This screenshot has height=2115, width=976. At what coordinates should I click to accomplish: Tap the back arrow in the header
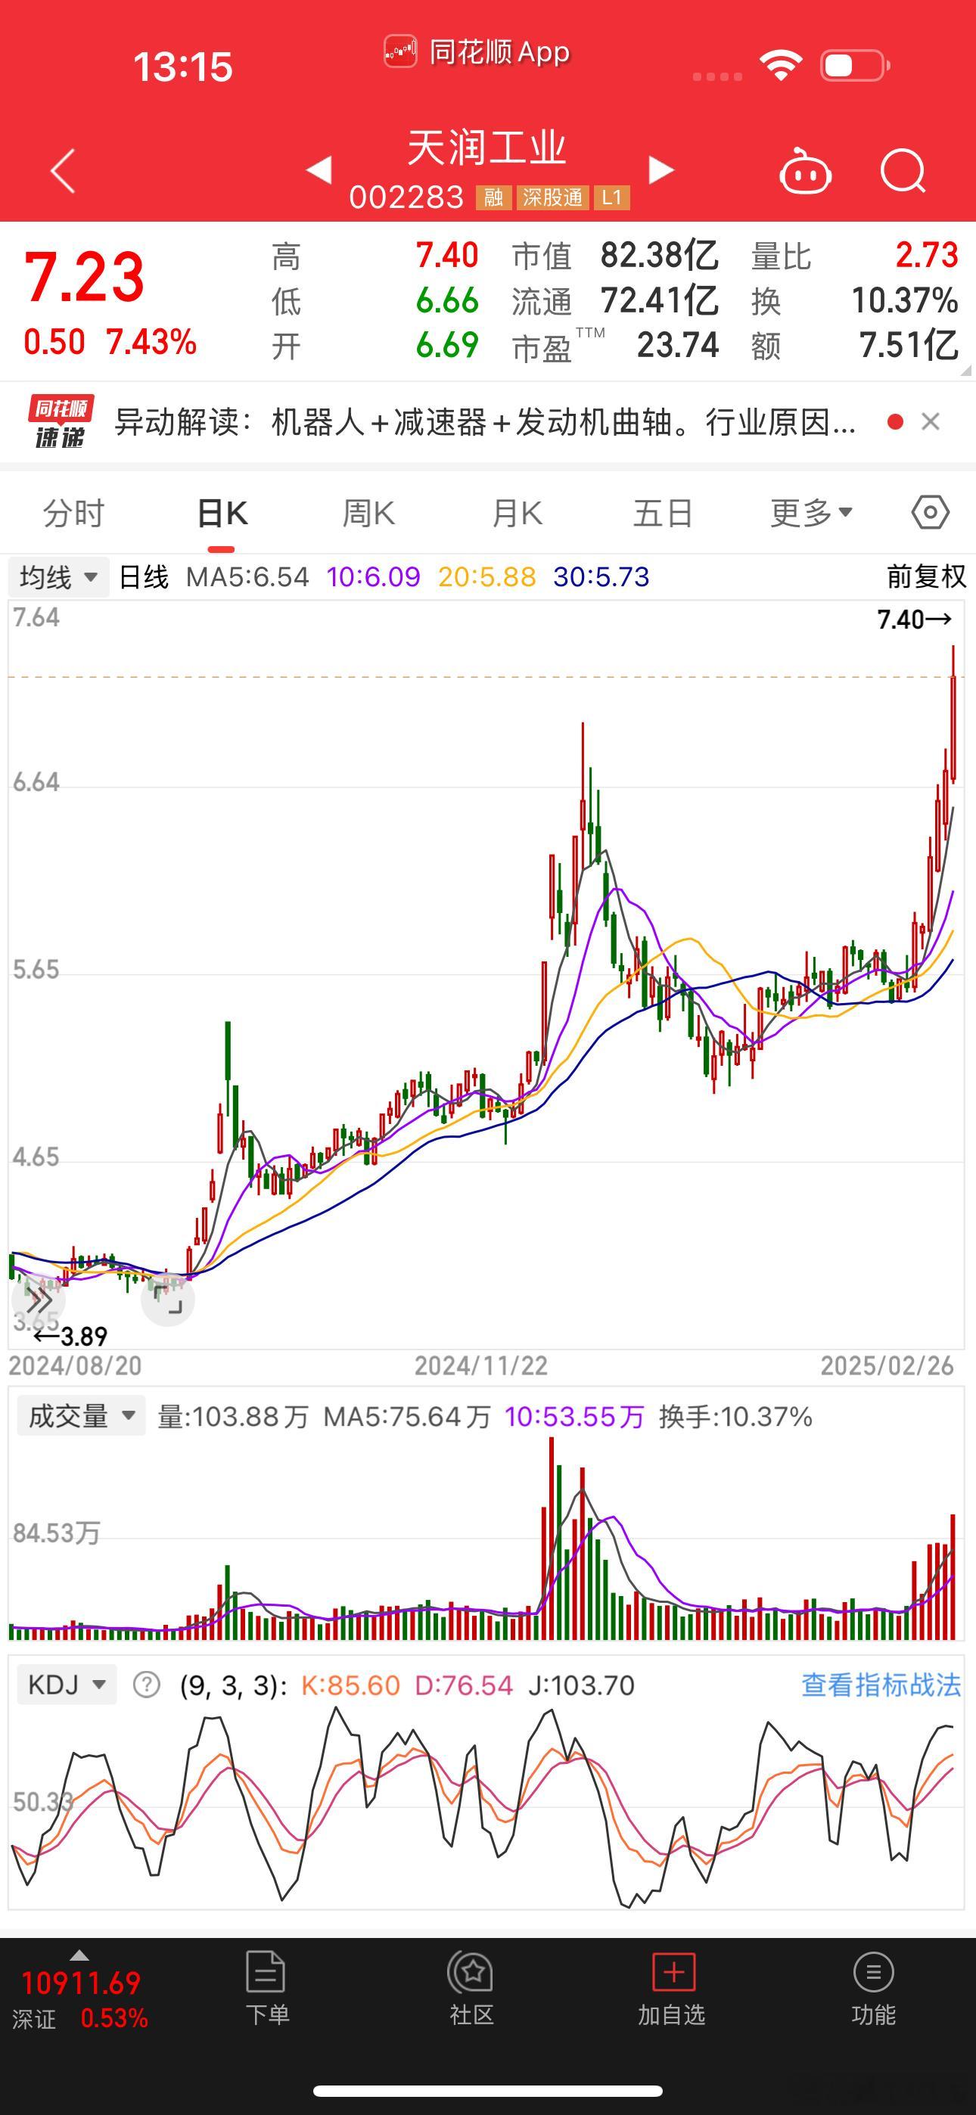point(64,171)
